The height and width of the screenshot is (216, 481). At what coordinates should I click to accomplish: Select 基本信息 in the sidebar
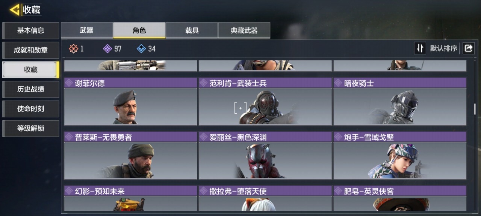tap(31, 30)
